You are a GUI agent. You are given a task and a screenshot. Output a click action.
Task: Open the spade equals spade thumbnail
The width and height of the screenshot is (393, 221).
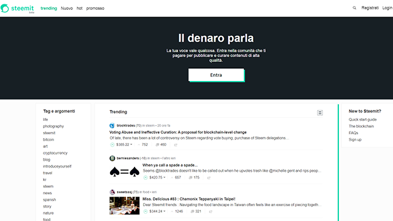point(125,172)
